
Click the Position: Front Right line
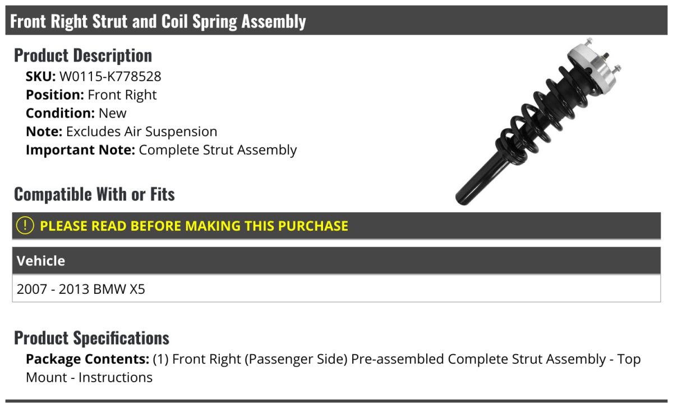click(x=91, y=95)
